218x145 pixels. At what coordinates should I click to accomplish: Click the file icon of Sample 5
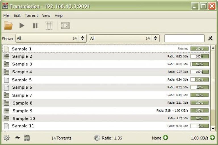pyautogui.click(x=7, y=80)
